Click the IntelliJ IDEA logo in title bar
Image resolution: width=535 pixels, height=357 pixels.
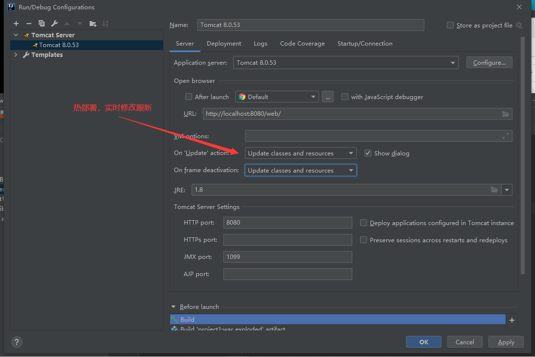(11, 7)
